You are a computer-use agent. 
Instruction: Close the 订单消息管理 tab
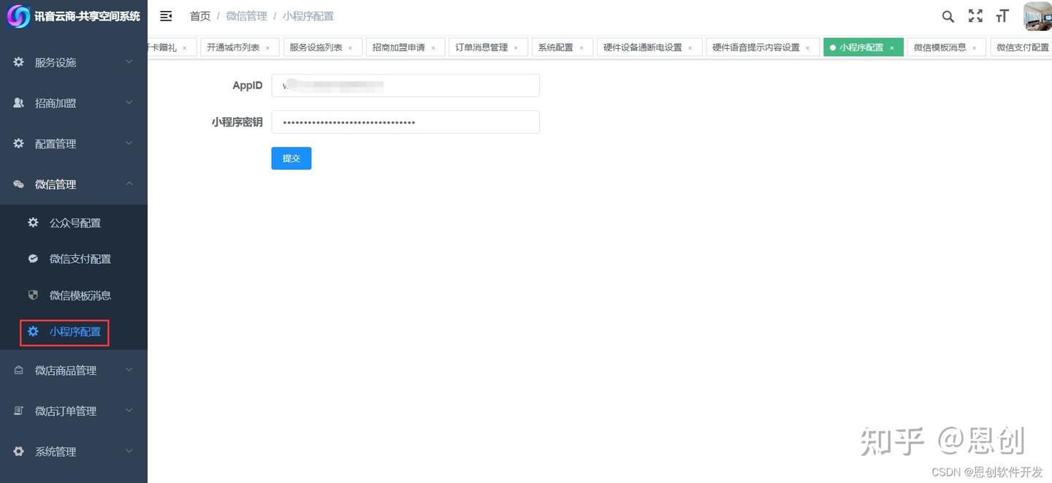pos(516,48)
